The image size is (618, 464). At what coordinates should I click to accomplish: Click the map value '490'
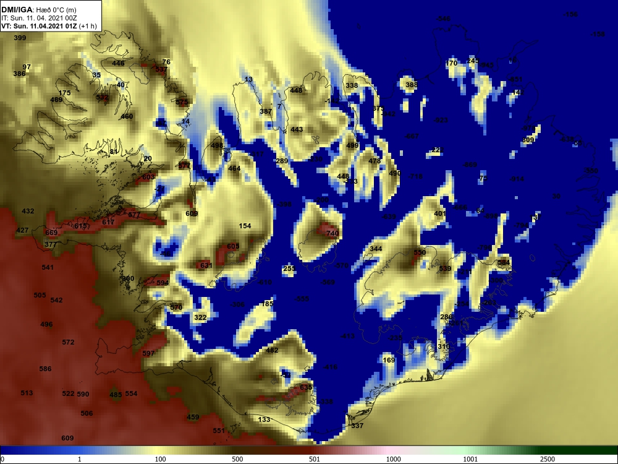coord(395,173)
